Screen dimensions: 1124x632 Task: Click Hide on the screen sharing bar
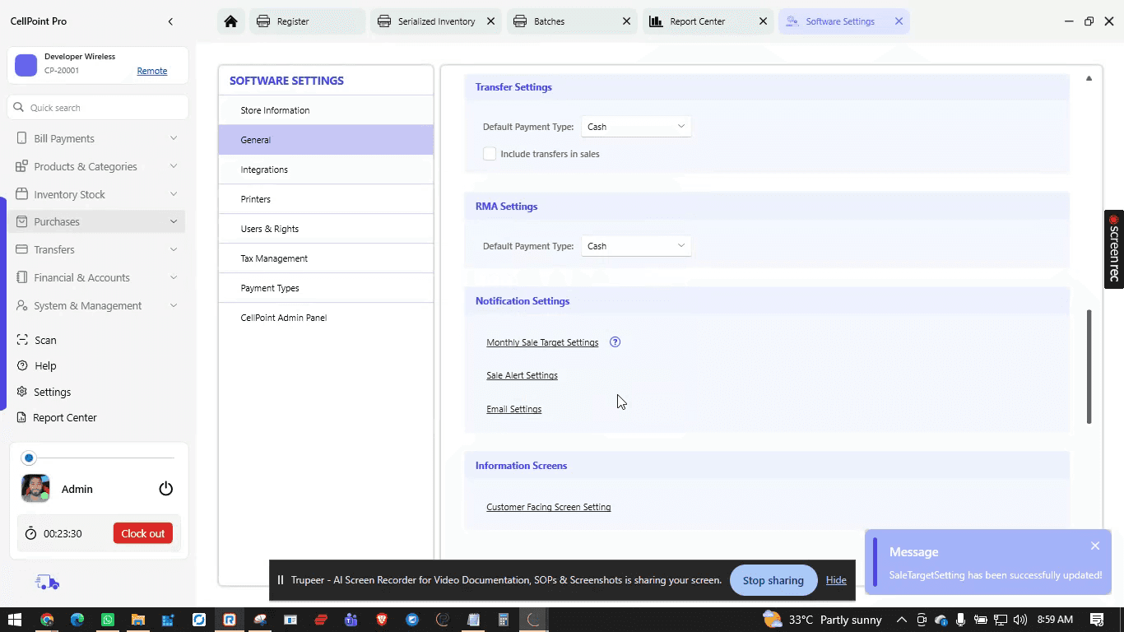(836, 580)
